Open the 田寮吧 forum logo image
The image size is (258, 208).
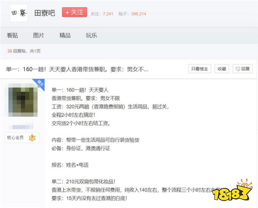(19, 13)
